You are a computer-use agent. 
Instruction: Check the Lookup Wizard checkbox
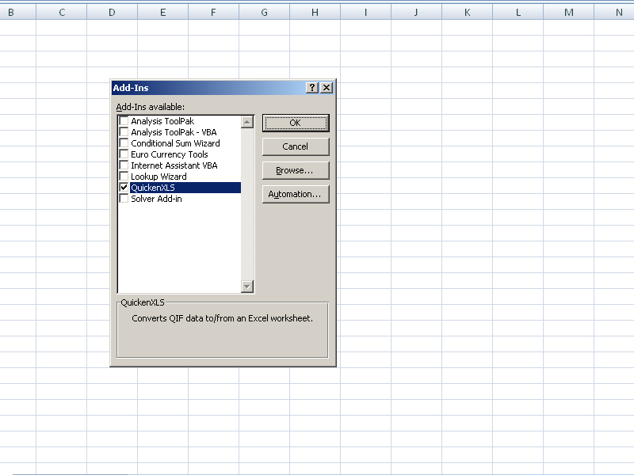pos(124,177)
